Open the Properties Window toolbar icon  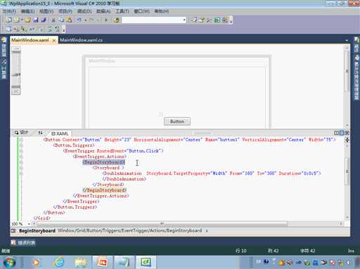click(x=202, y=20)
